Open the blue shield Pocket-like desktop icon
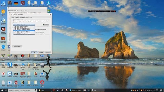The height and width of the screenshot is (92, 164). point(10,74)
